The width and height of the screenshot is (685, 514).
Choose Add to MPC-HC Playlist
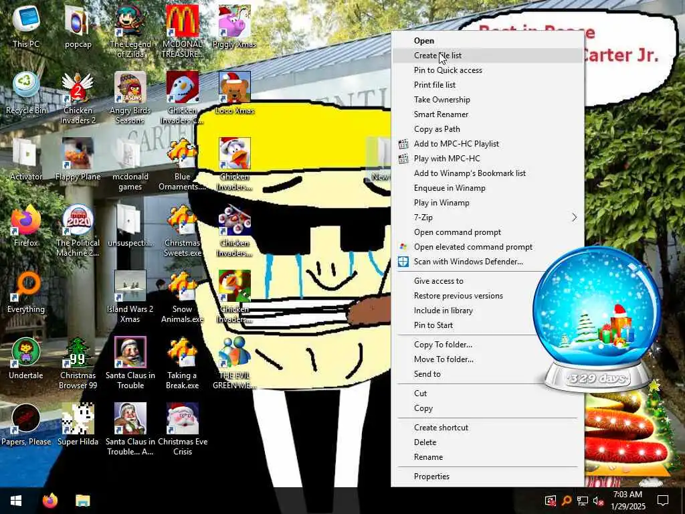(488, 144)
